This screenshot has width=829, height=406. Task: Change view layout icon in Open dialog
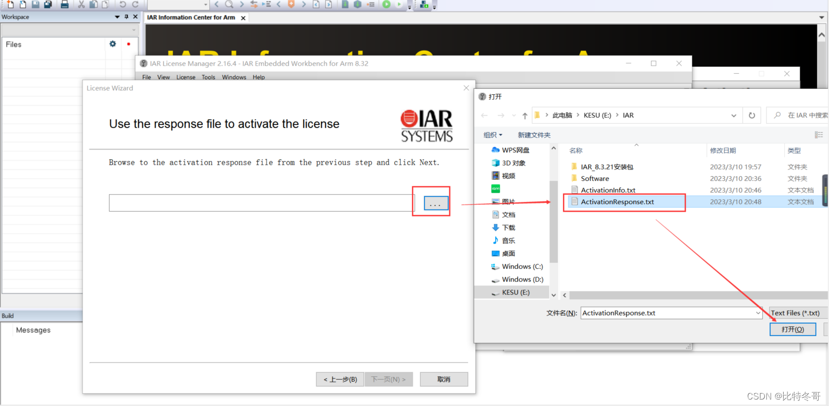[820, 135]
